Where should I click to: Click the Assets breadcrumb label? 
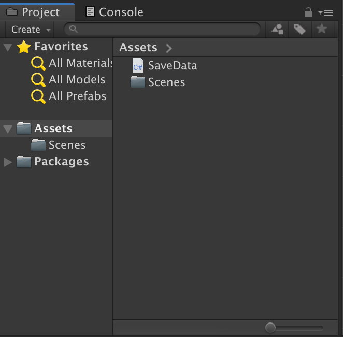pyautogui.click(x=138, y=48)
